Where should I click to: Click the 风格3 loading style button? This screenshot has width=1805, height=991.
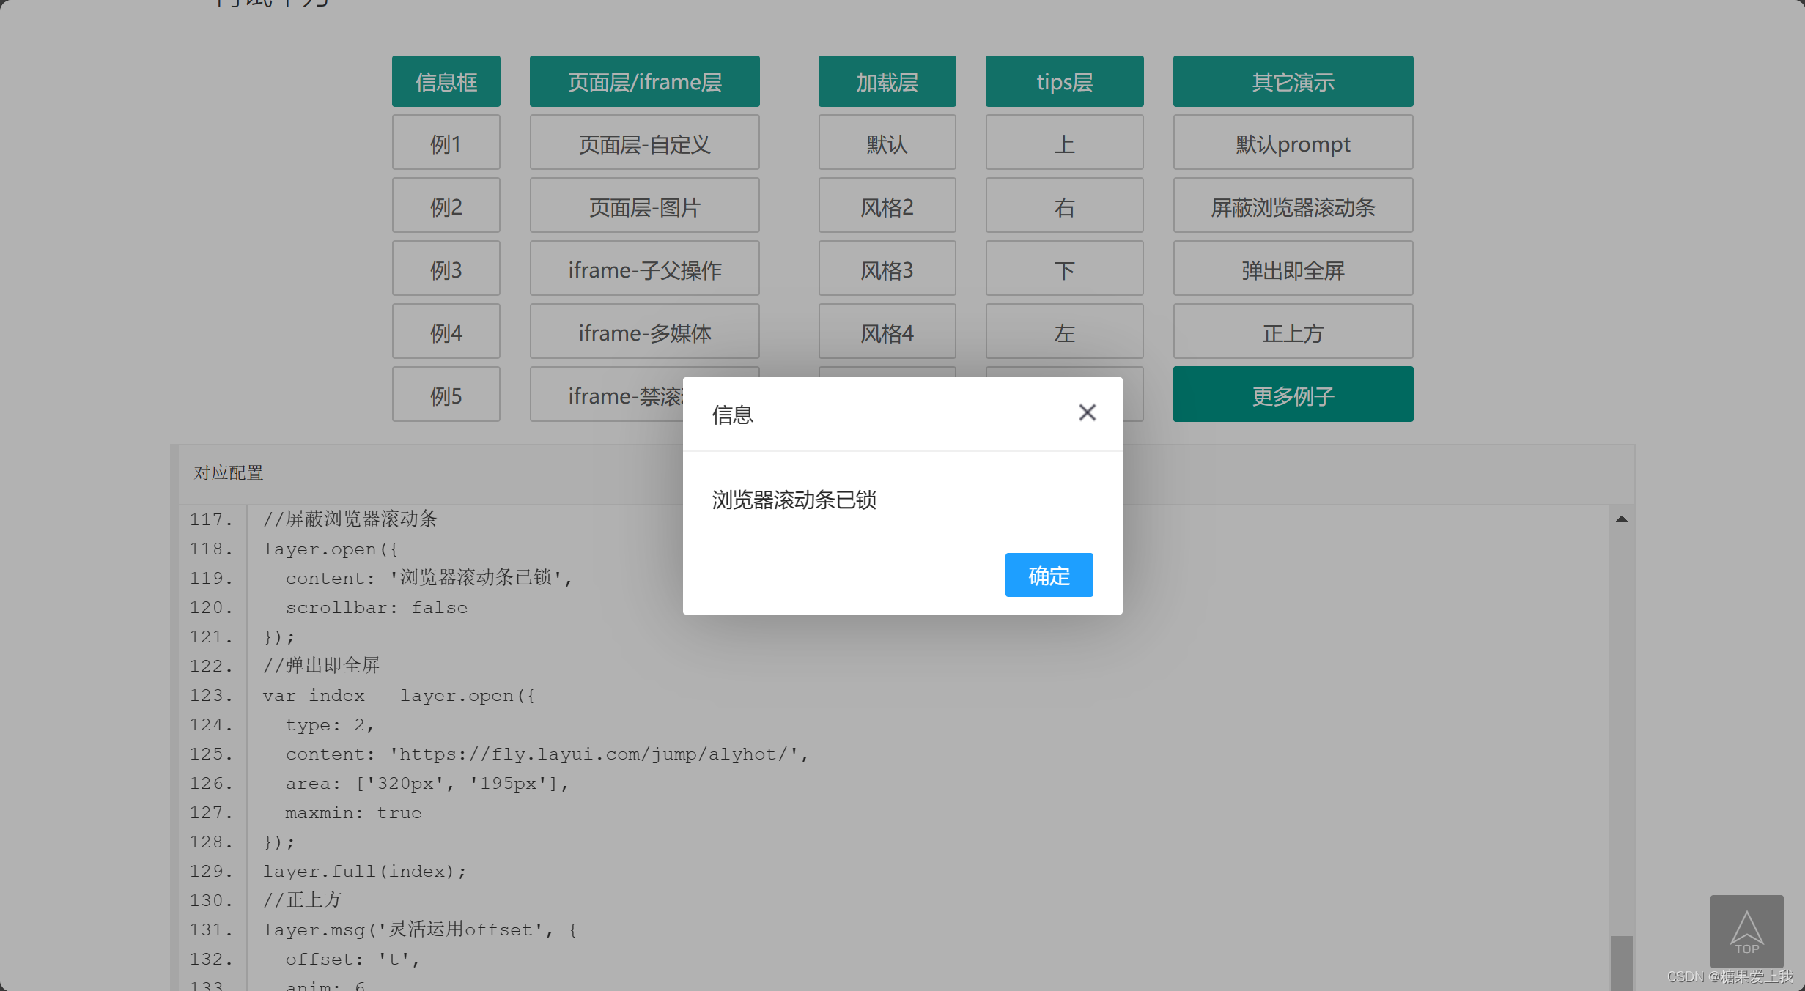(887, 269)
